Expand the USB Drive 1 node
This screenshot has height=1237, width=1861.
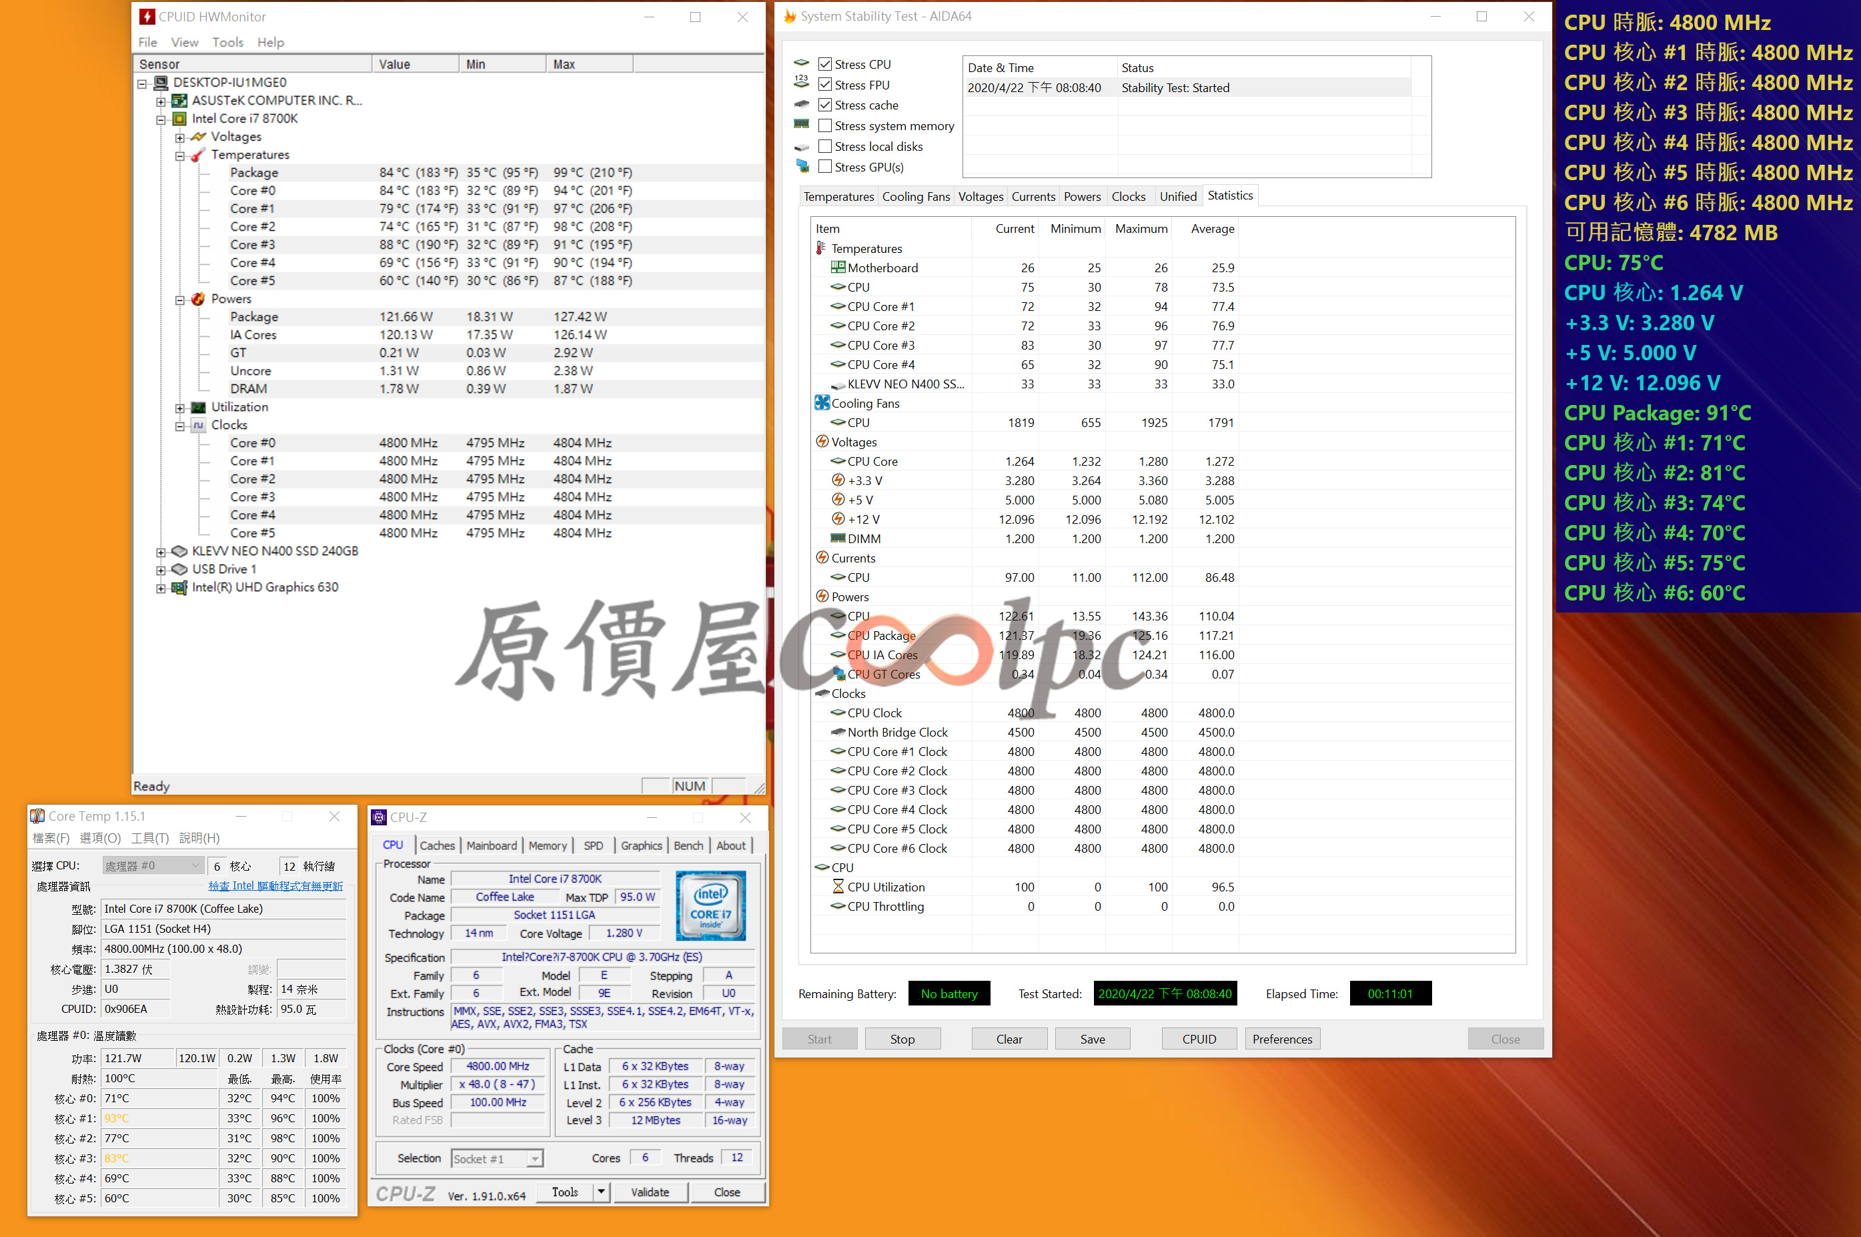[161, 570]
